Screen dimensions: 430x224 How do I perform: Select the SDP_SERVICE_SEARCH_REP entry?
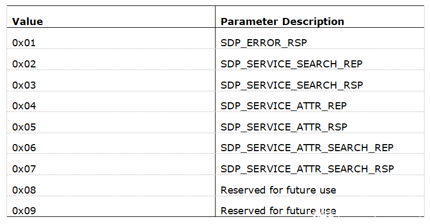click(x=291, y=64)
